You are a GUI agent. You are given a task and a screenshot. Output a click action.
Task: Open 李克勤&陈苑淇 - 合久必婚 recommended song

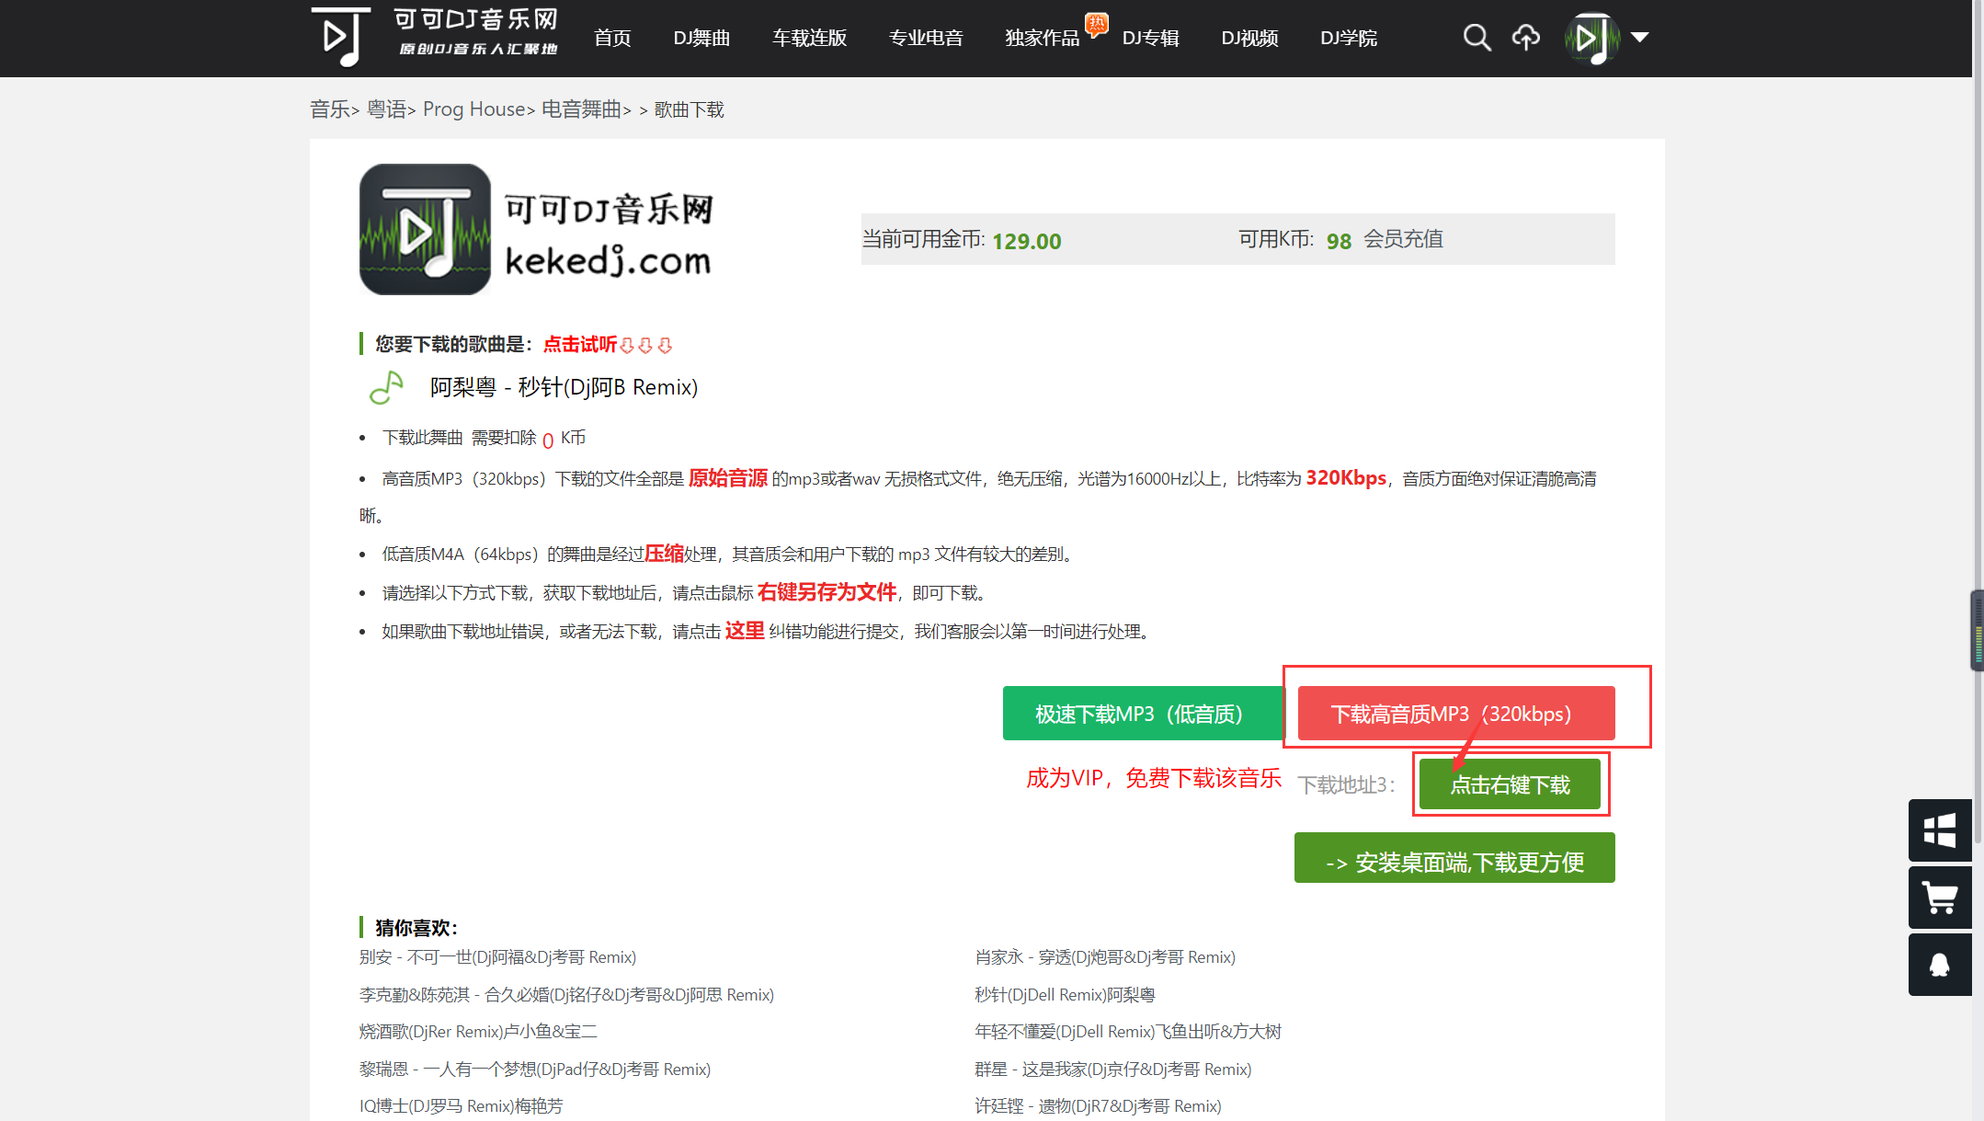tap(566, 995)
